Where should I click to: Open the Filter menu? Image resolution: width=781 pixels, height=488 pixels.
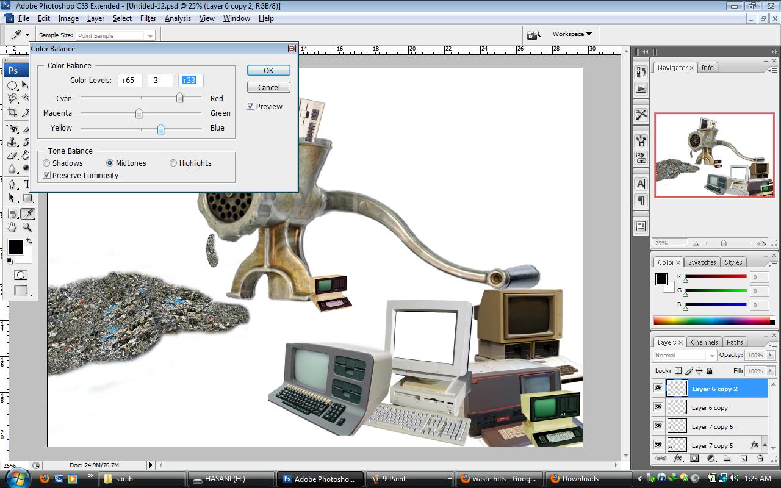[148, 18]
